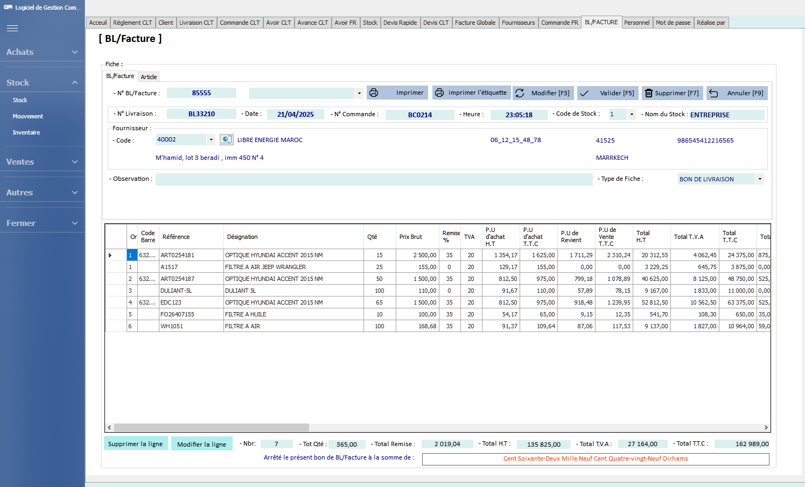The height and width of the screenshot is (487, 805).
Task: Click the undo arrow on Annuler [F9]
Action: tap(713, 93)
